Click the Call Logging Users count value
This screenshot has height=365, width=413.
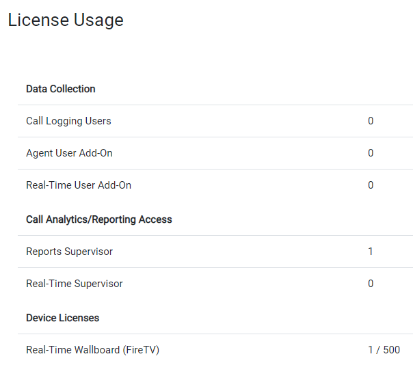pyautogui.click(x=371, y=121)
